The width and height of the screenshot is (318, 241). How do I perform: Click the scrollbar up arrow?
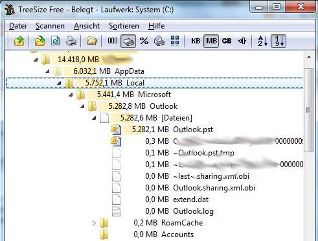[309, 58]
